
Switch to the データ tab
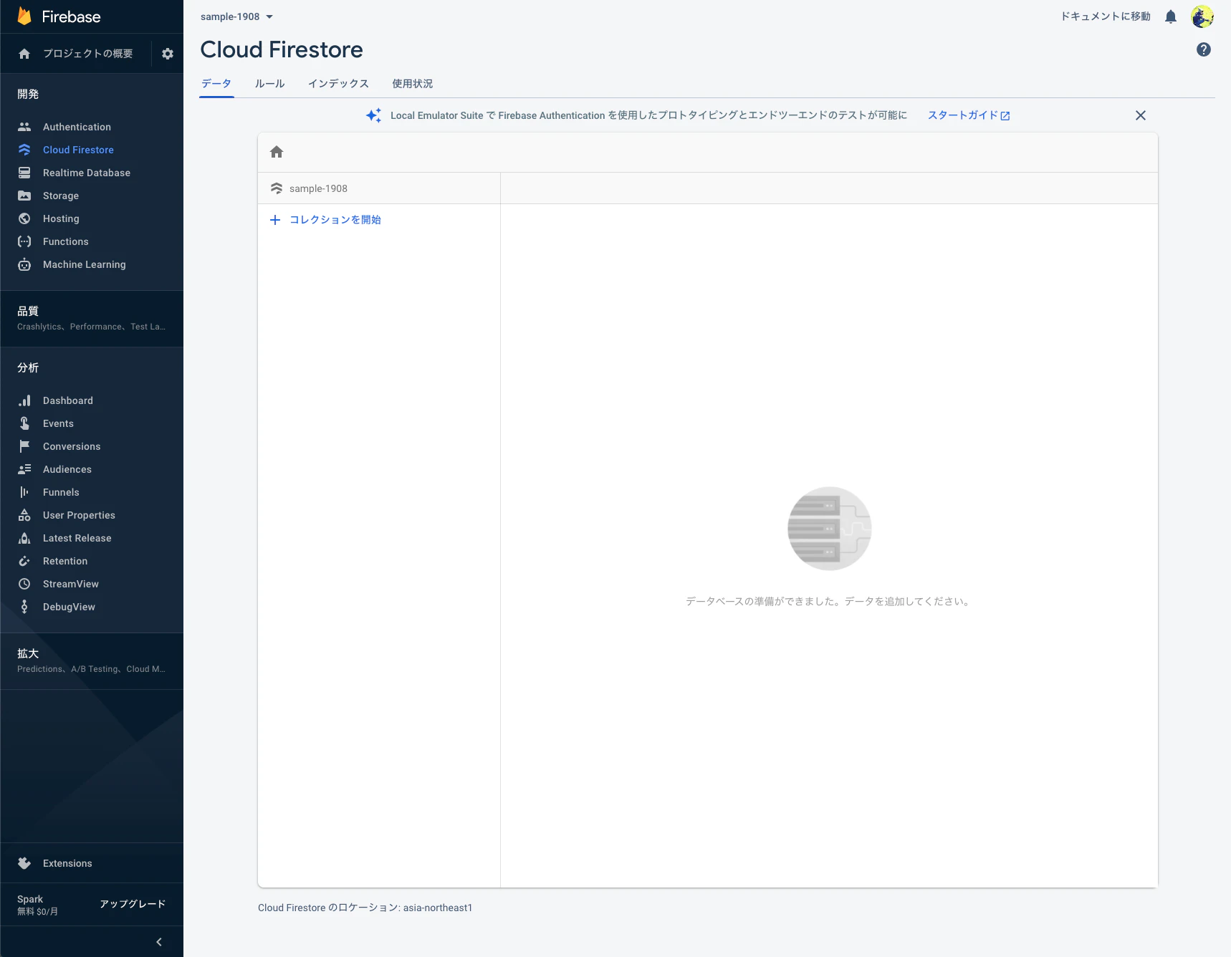(x=216, y=84)
